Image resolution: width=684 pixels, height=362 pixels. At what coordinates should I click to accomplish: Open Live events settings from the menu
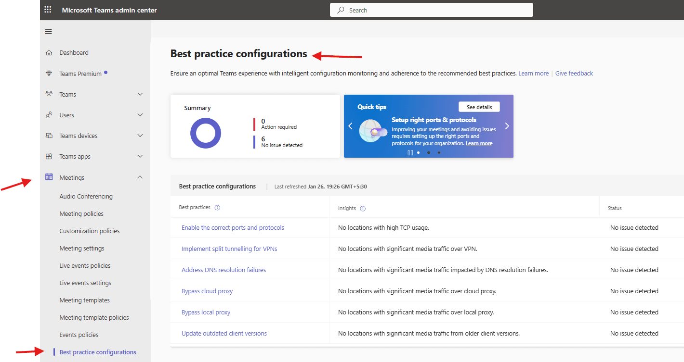[x=85, y=283]
